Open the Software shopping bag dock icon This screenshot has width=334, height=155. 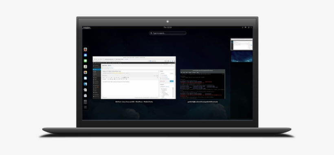pyautogui.click(x=85, y=95)
